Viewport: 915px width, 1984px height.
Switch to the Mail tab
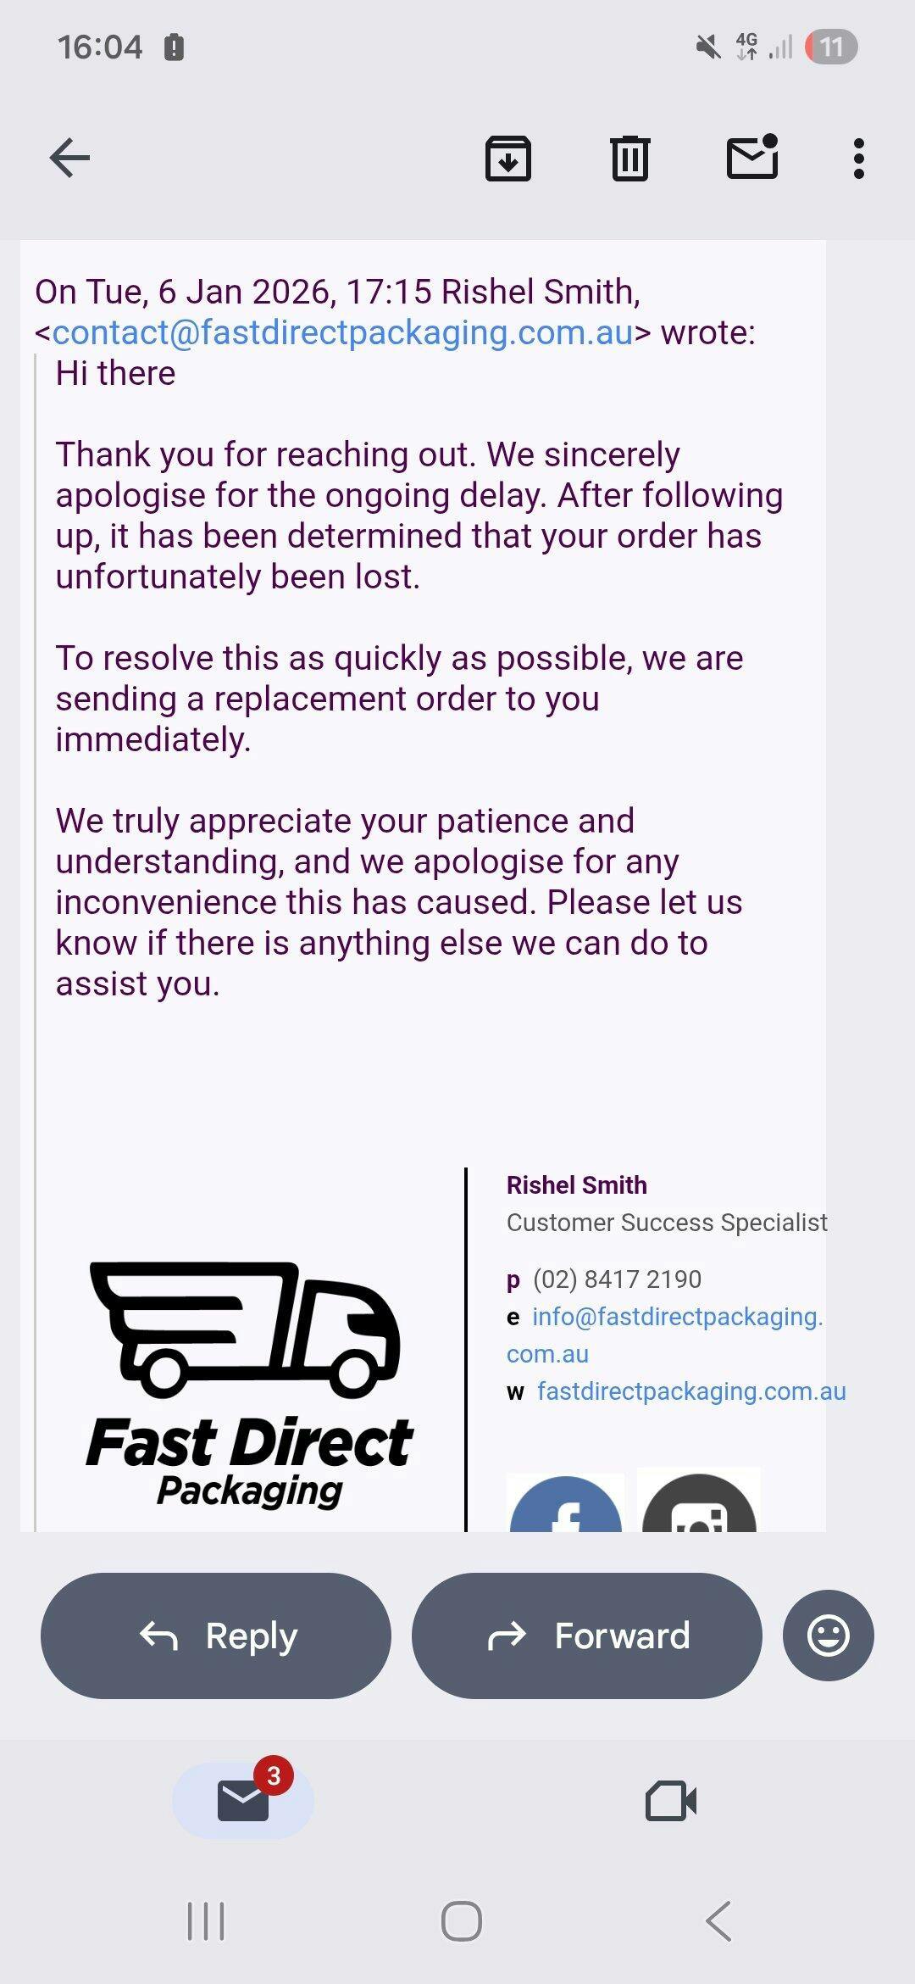point(243,1800)
